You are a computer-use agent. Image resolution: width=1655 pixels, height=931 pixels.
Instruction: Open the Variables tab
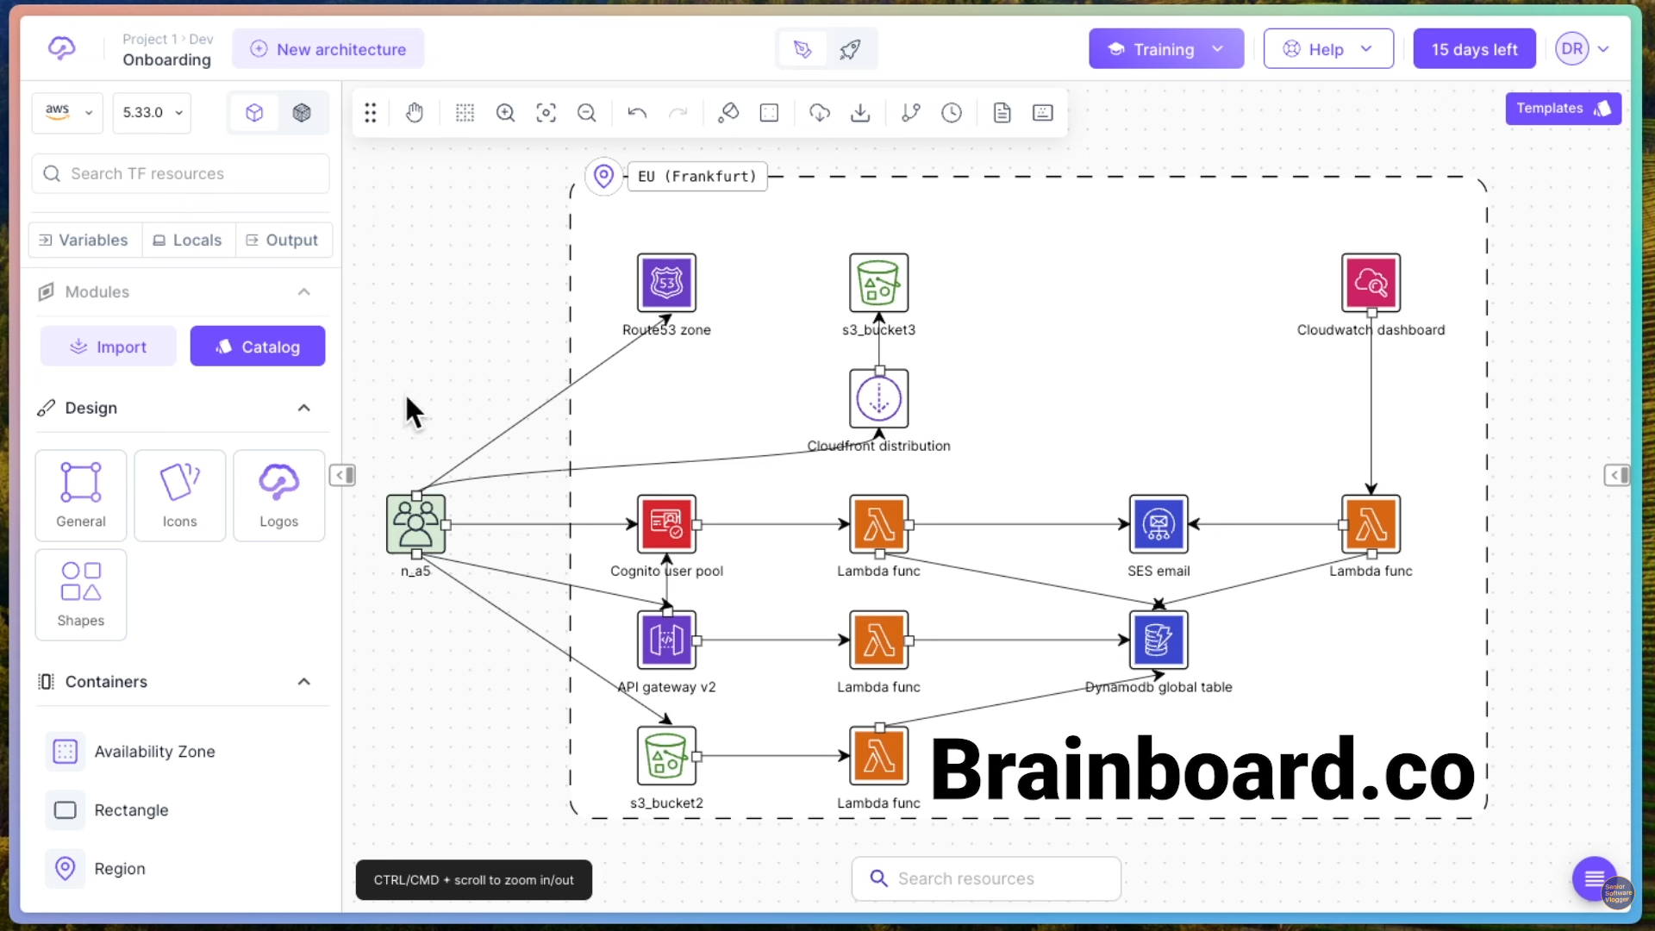coord(84,241)
